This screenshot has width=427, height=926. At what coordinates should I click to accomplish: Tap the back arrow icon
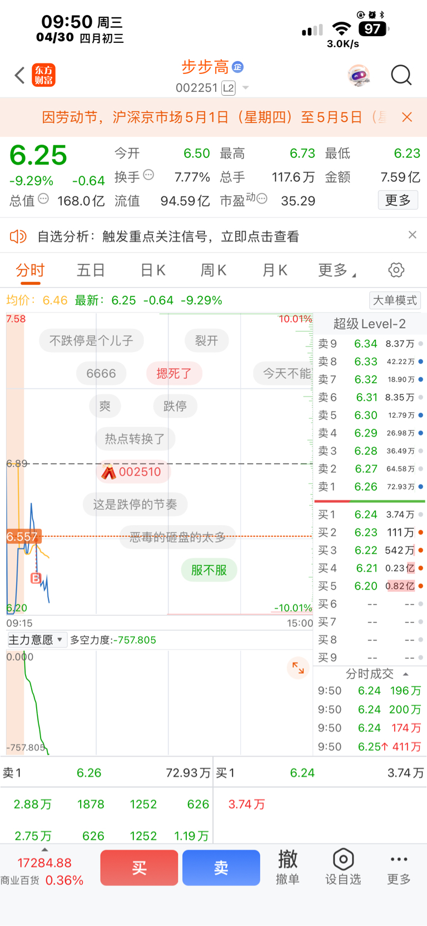20,75
